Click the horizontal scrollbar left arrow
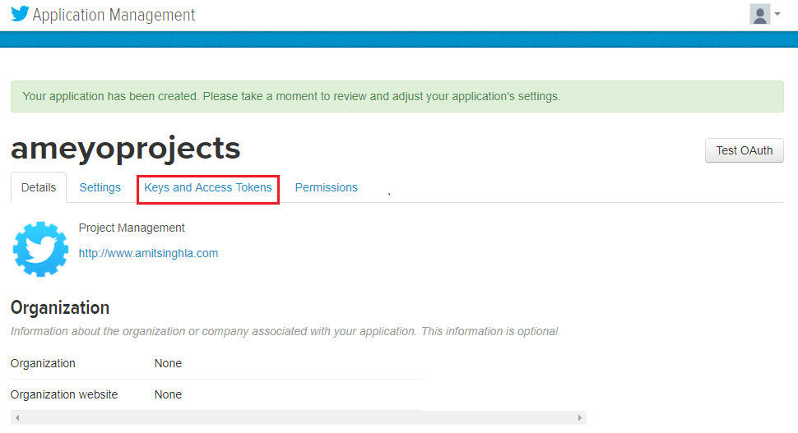Image resolution: width=798 pixels, height=433 pixels. (x=16, y=418)
